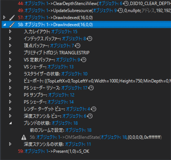Expand the 入力レイアウト node
Image resolution: width=171 pixels, height=160 pixels.
pos(10,32)
